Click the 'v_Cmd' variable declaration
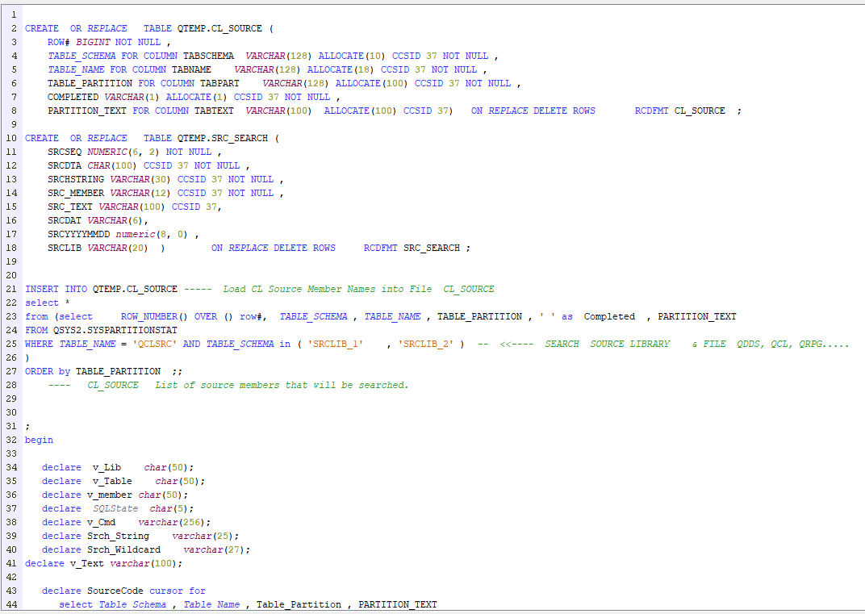The image size is (865, 614). click(x=101, y=522)
